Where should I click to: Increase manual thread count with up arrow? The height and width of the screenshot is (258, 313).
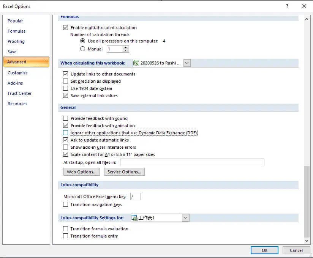[x=125, y=47]
